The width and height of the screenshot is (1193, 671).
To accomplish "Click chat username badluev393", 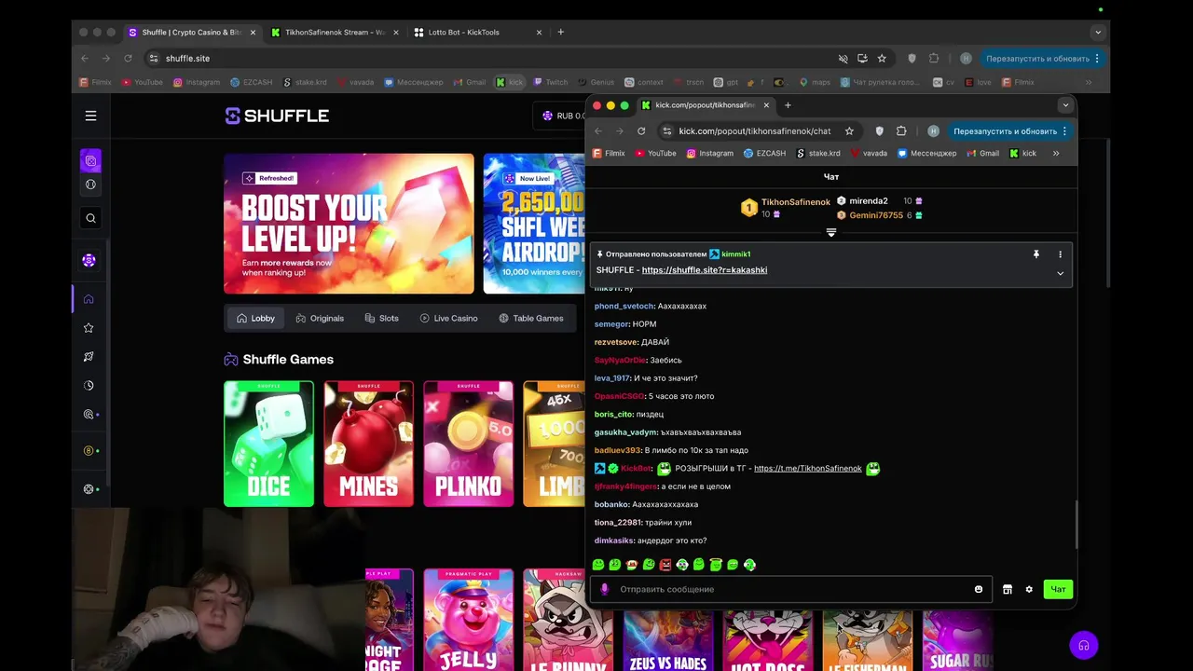I will click(619, 451).
